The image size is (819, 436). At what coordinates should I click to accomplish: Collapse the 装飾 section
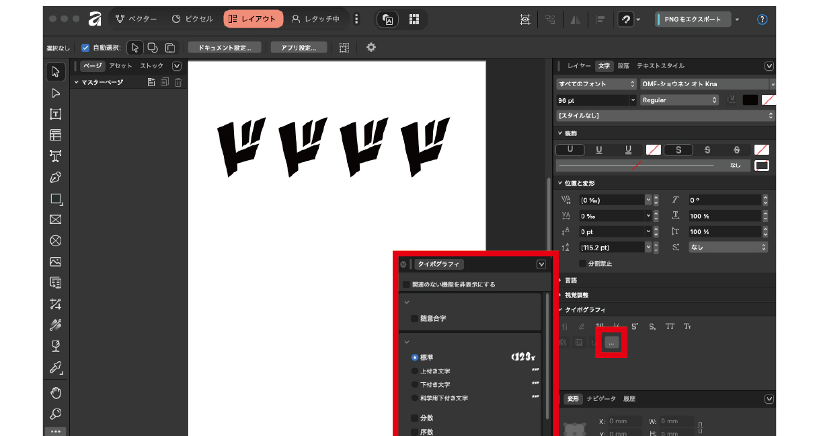[560, 134]
